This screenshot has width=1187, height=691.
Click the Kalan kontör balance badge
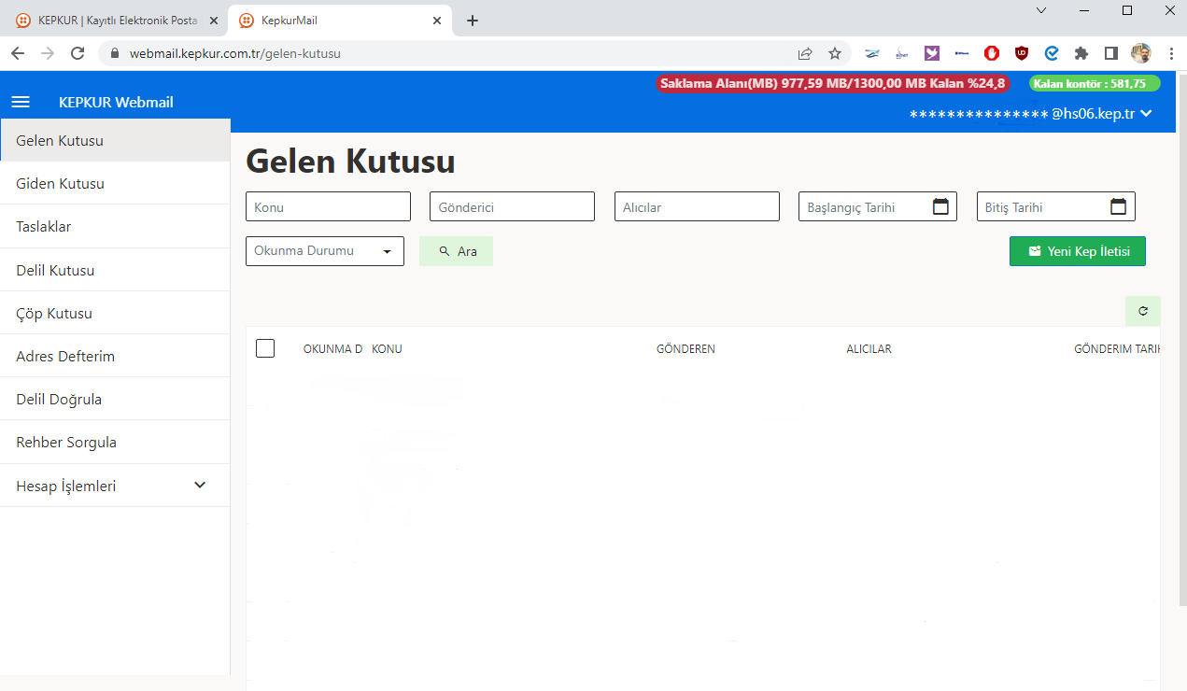pyautogui.click(x=1095, y=83)
